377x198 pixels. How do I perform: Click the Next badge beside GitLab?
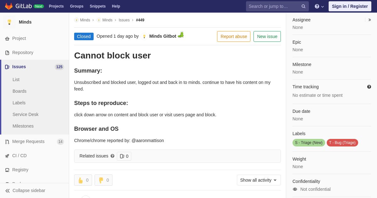[39, 6]
